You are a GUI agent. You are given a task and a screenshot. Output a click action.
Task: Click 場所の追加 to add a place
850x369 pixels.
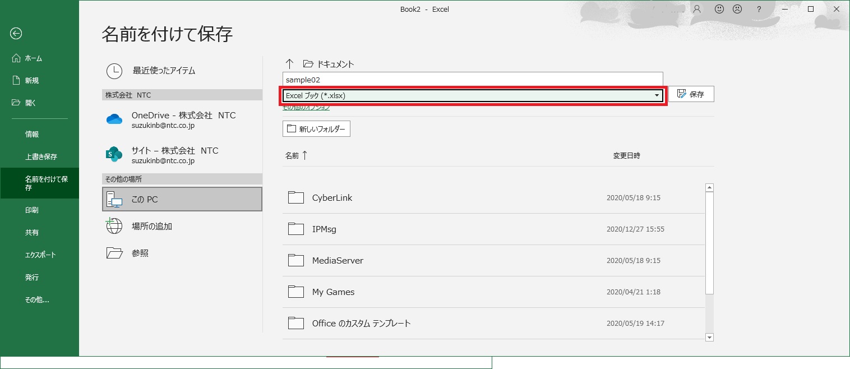pos(182,227)
